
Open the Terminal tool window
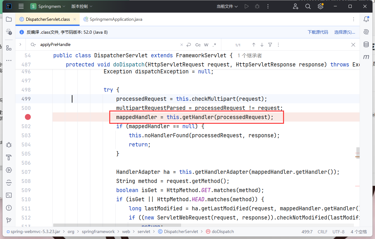click(x=9, y=195)
